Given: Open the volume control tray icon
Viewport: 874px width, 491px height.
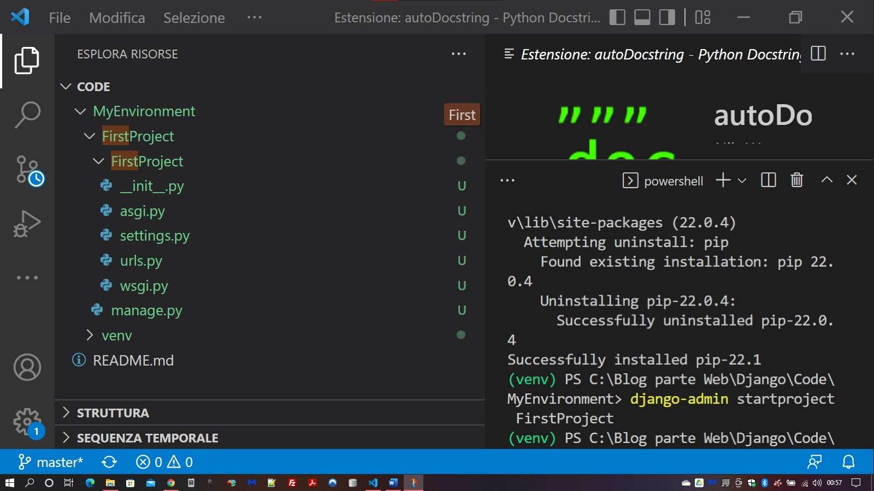Looking at the screenshot, I should coord(817,483).
